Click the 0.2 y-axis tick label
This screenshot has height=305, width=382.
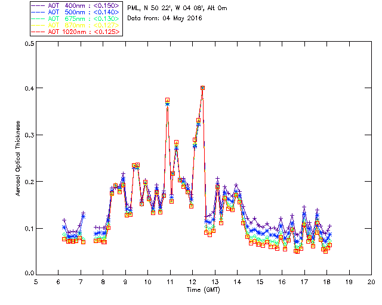click(29, 182)
